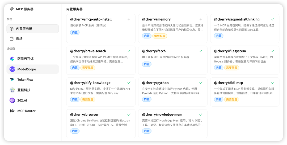Click the @cherry/memory card title

click(156, 19)
